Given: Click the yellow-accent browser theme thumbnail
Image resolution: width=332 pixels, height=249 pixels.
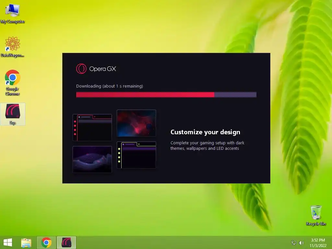Looking at the screenshot, I should pyautogui.click(x=136, y=155).
